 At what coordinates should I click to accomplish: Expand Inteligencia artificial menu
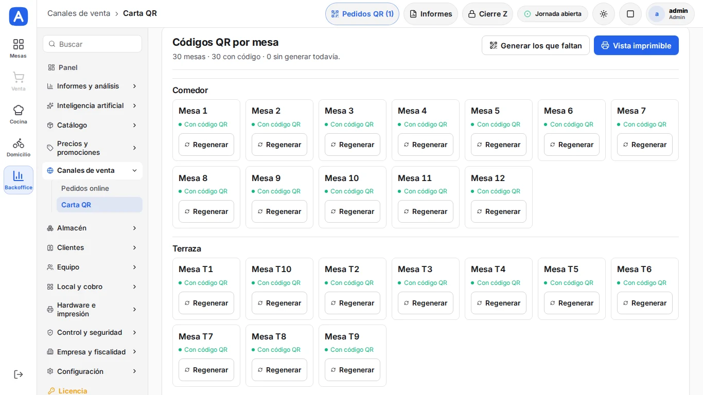coord(92,105)
